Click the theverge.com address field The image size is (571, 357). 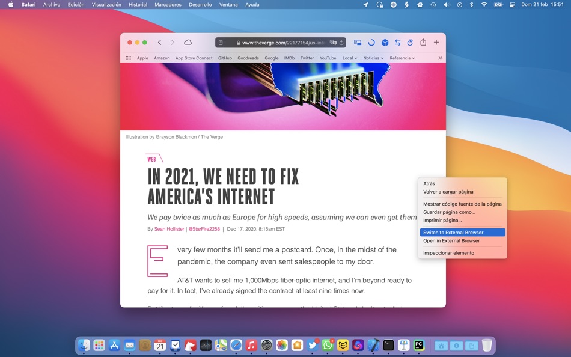coord(281,43)
